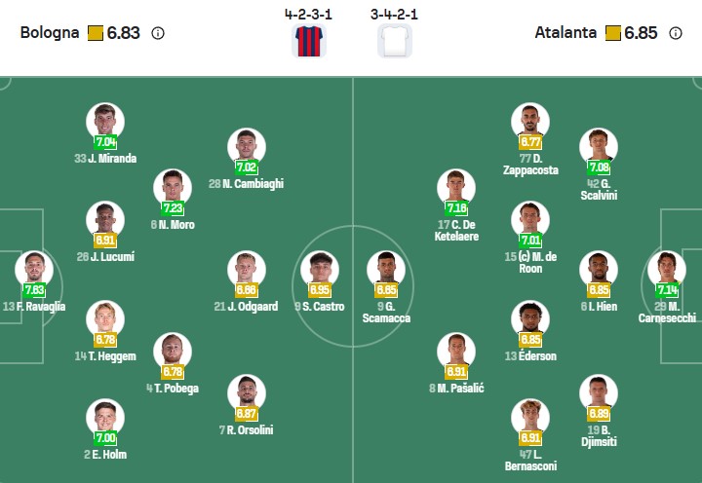This screenshot has width=702, height=483.
Task: Open Éderson's player photo
Action: pyautogui.click(x=530, y=320)
